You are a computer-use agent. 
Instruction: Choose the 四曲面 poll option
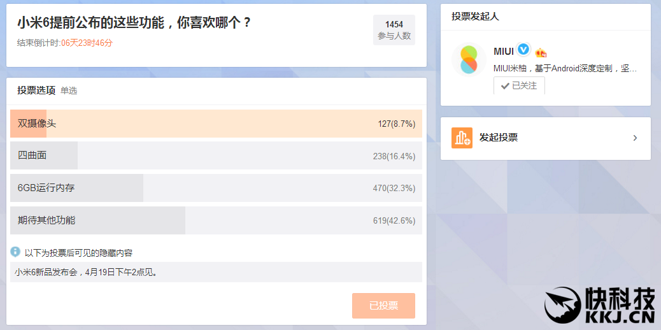click(x=216, y=155)
